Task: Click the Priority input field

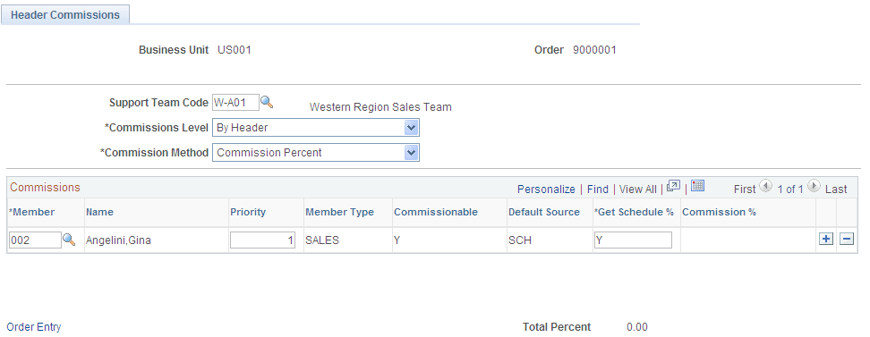Action: (263, 240)
